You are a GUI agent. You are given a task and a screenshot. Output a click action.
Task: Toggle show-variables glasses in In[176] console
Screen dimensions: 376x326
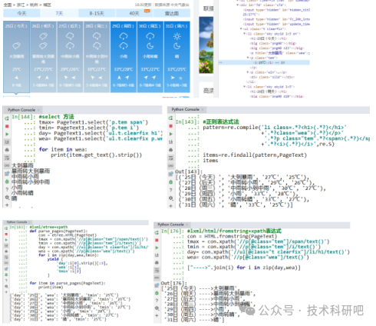pyautogui.click(x=157, y=278)
